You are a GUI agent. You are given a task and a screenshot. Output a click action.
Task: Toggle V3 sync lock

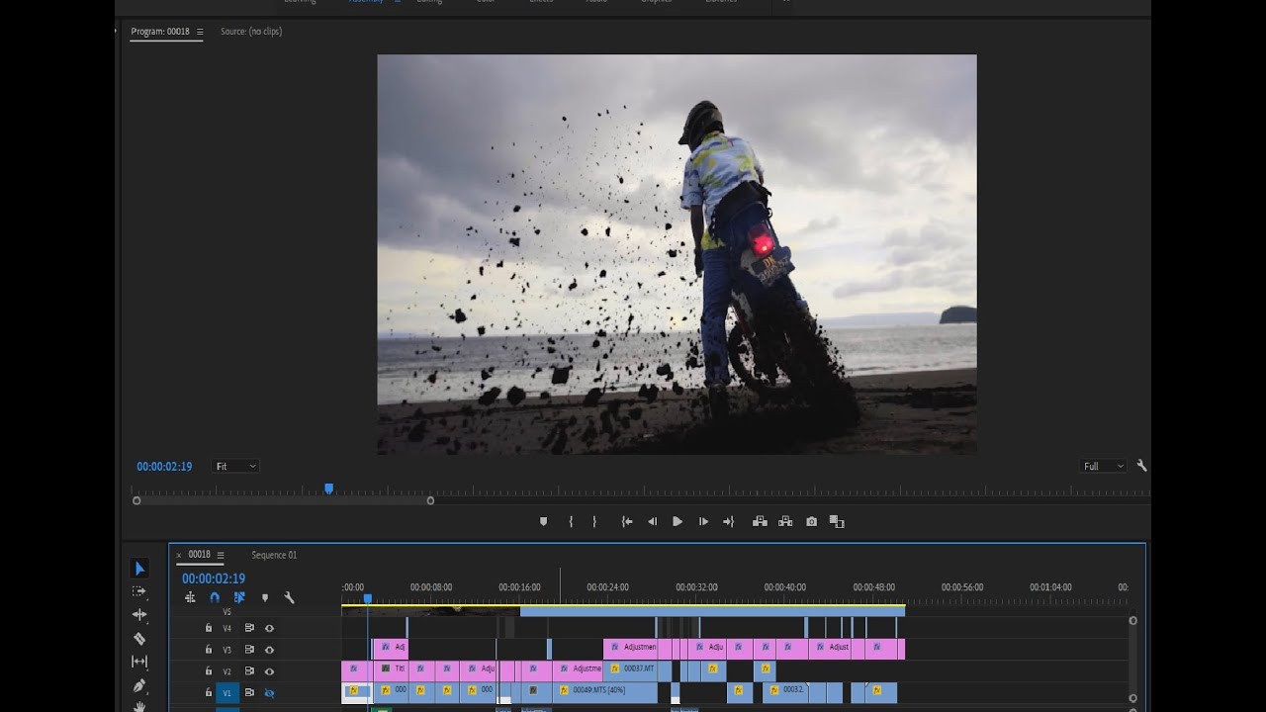click(x=249, y=650)
